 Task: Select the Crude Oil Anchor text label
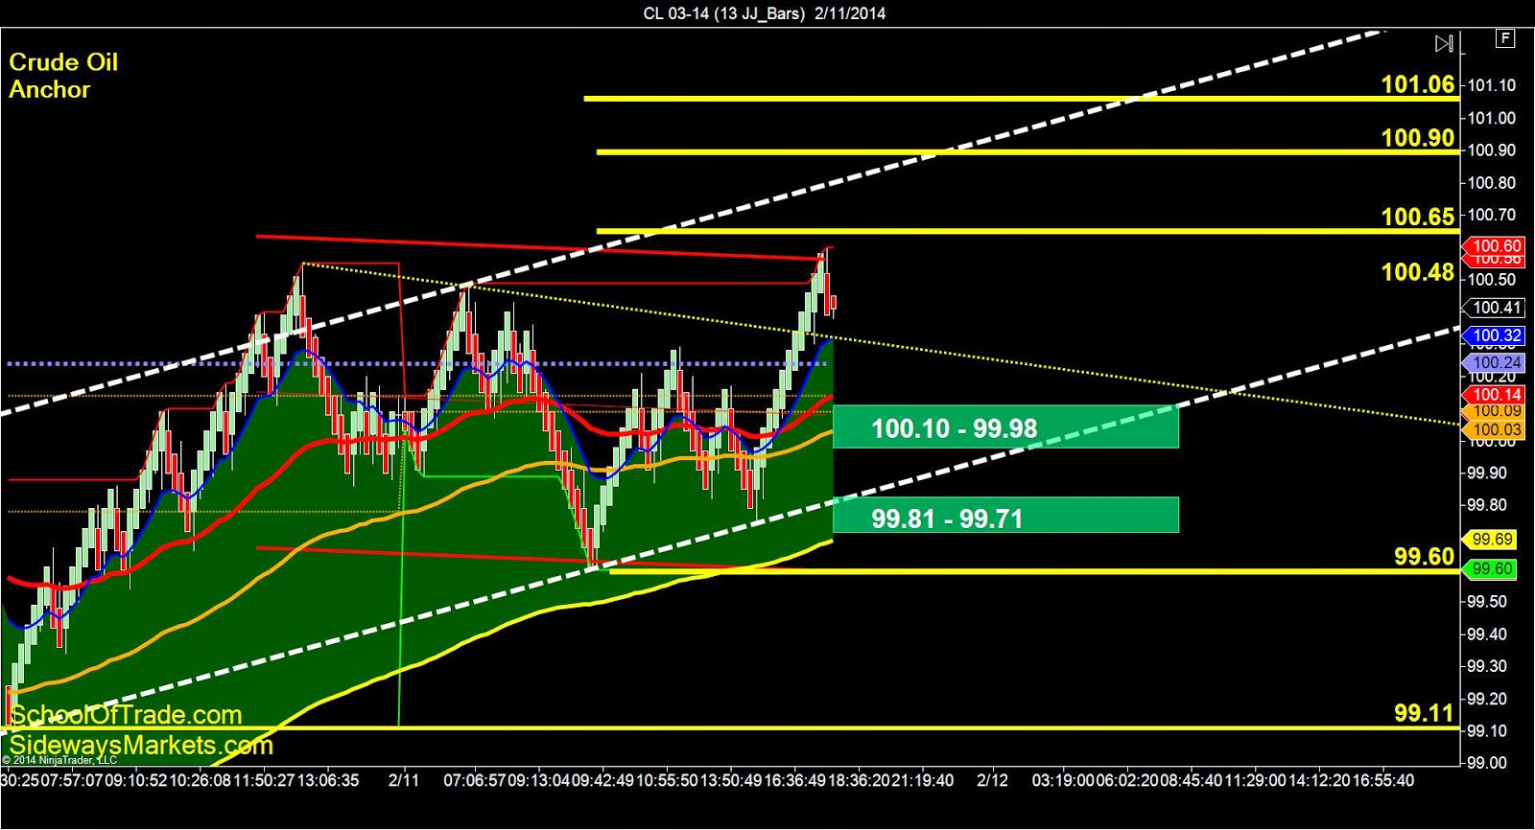coord(63,76)
